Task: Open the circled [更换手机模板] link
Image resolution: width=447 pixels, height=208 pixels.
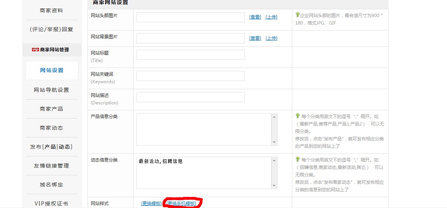Action: point(181,204)
